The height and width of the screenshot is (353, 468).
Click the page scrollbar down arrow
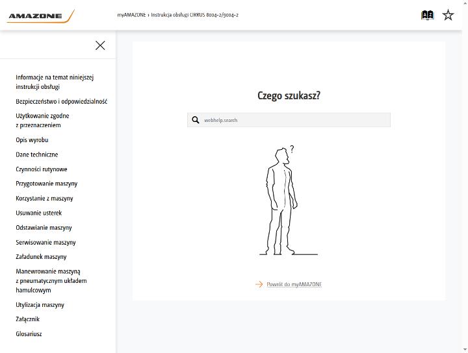click(x=465, y=350)
